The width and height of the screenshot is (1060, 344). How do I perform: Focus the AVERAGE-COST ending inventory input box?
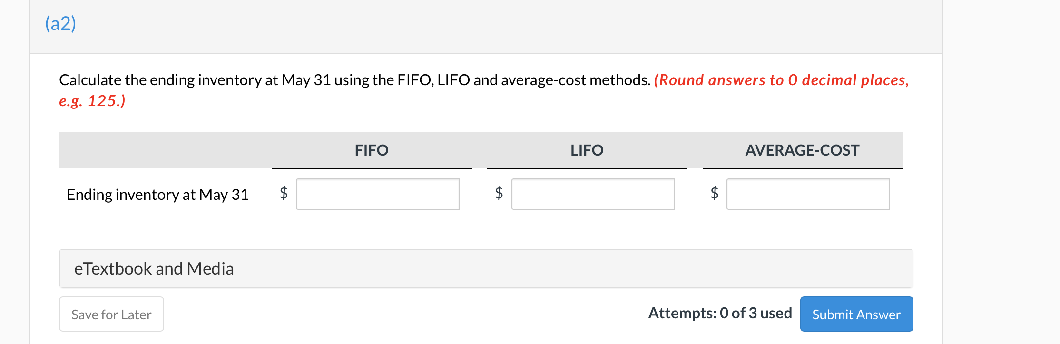(x=808, y=194)
